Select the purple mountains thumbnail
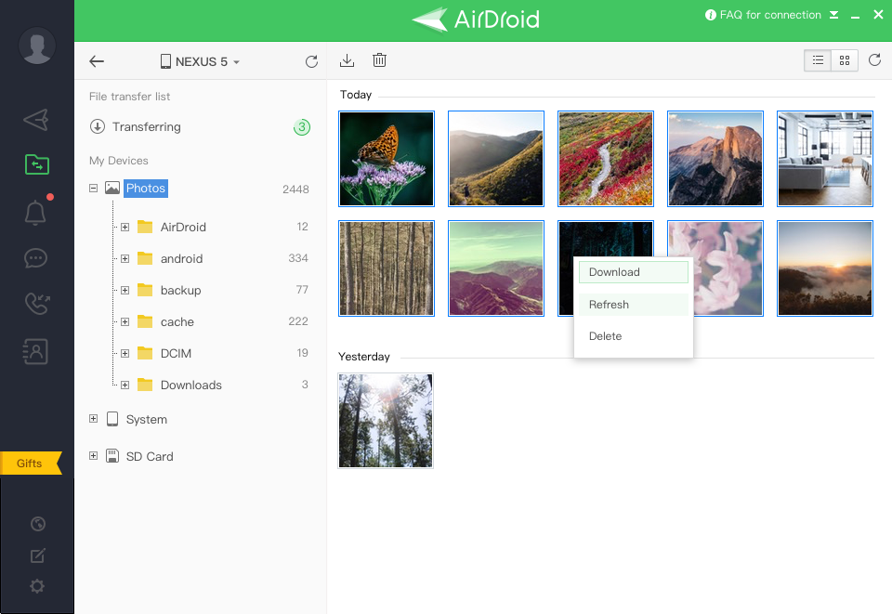This screenshot has height=614, width=892. pyautogui.click(x=496, y=268)
